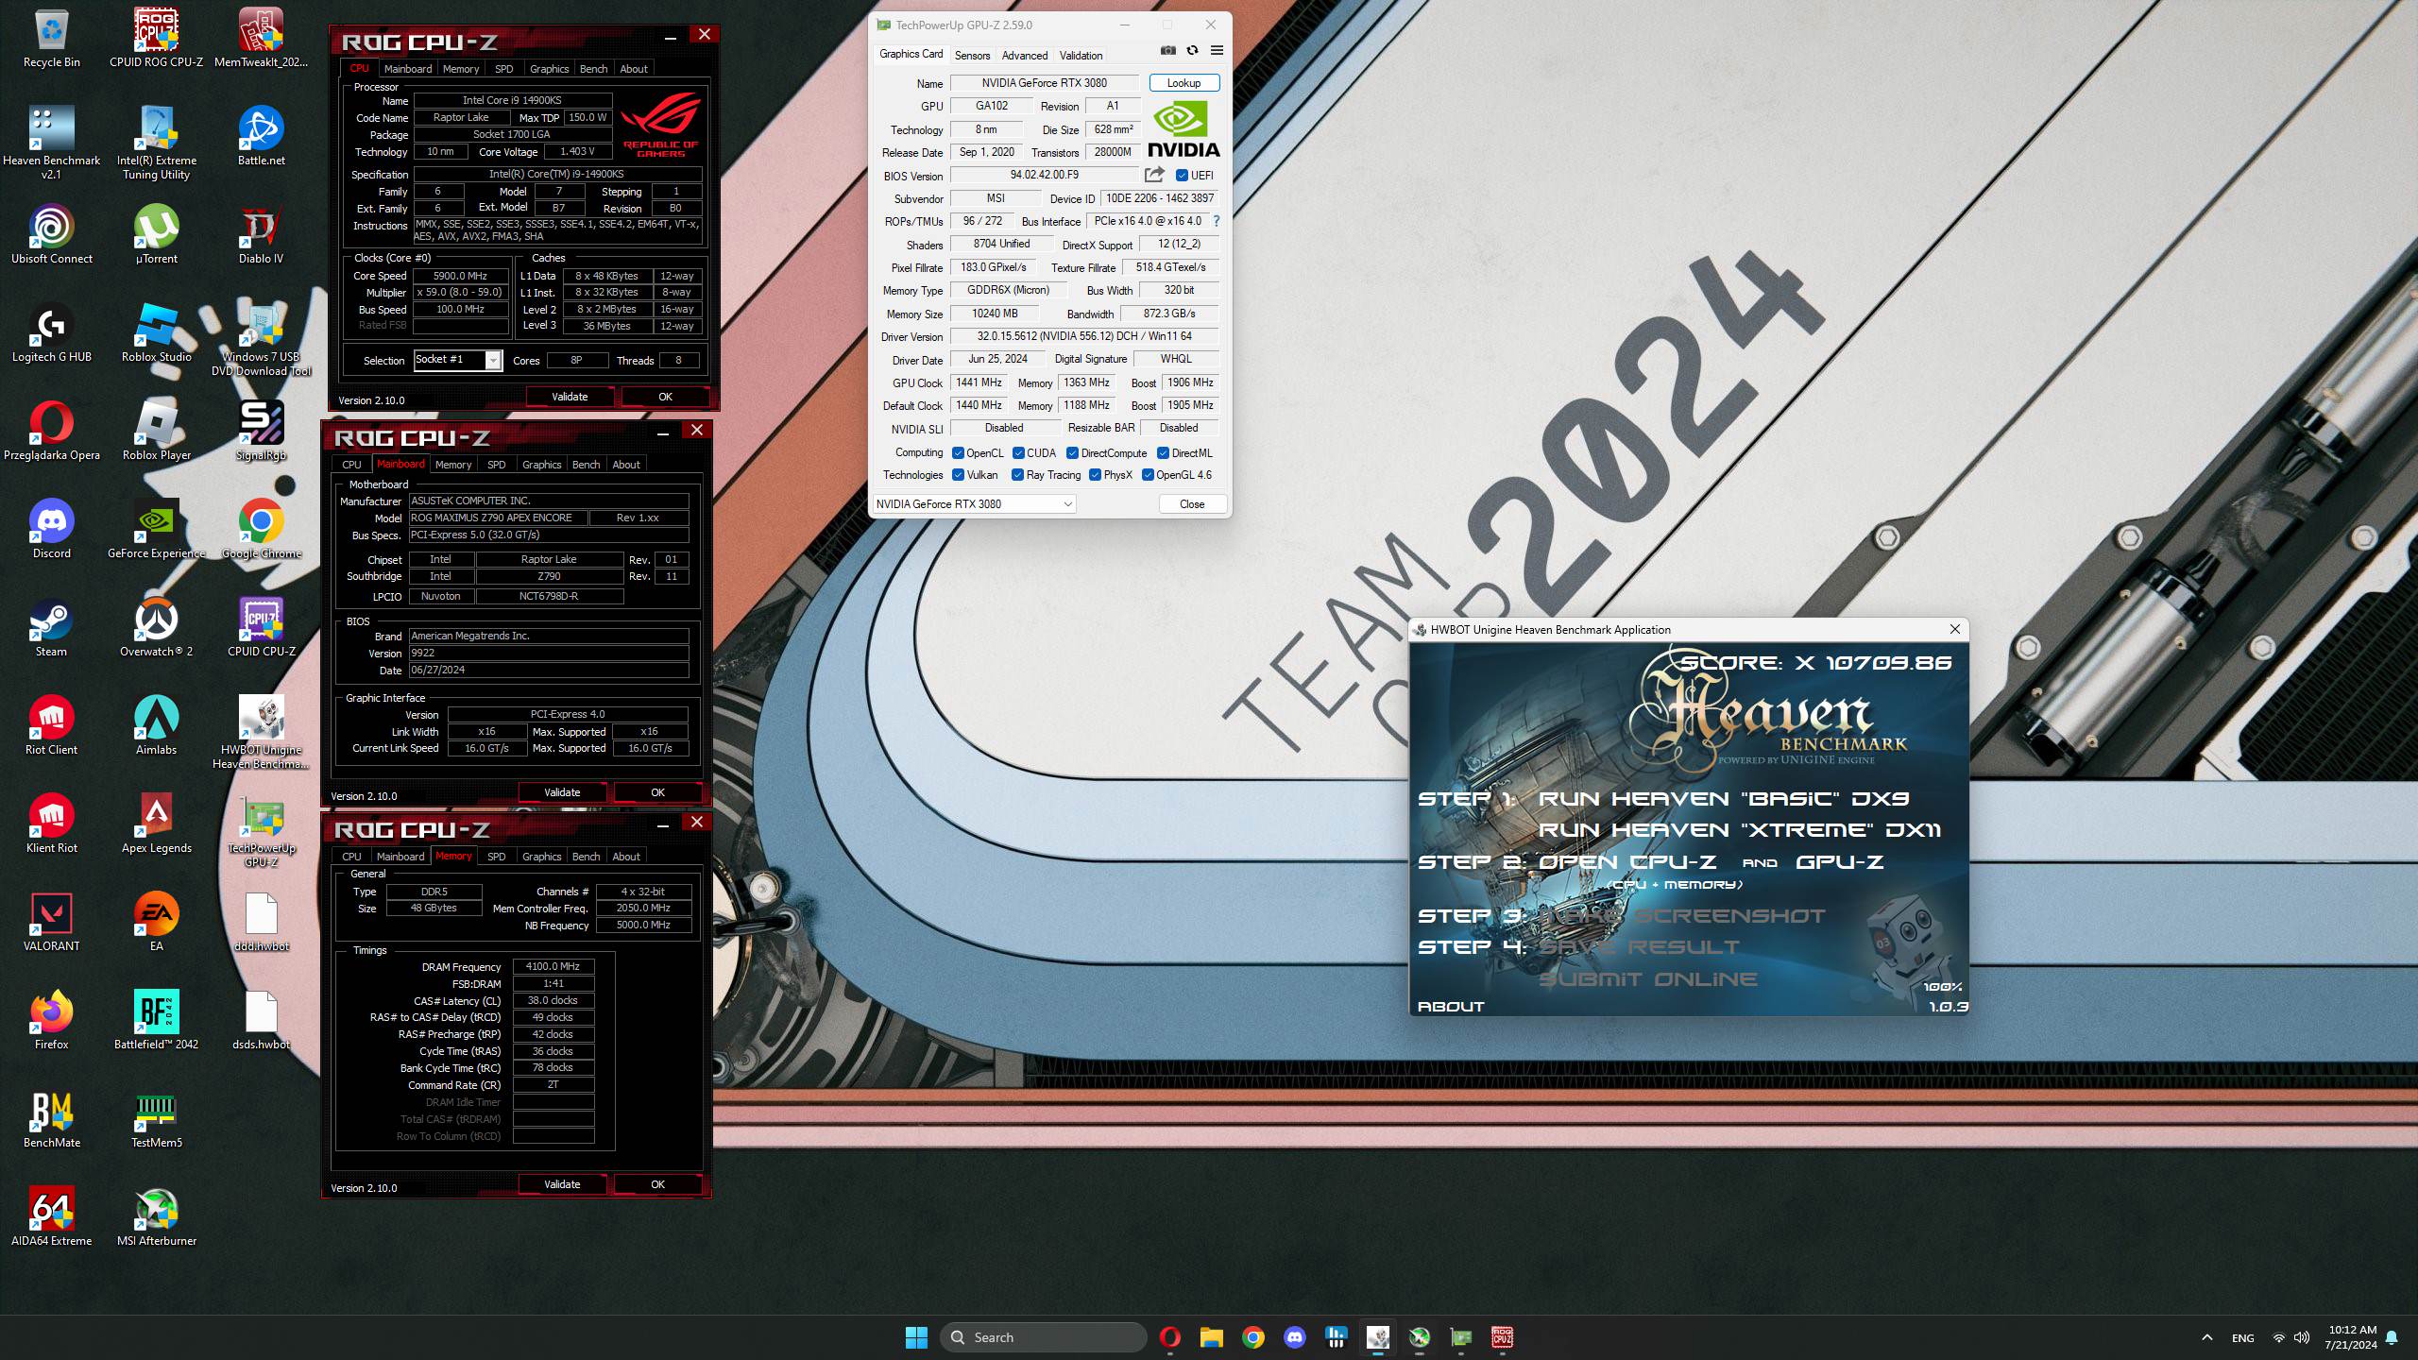Take GPU-Z screenshot with camera icon
The width and height of the screenshot is (2418, 1360).
1168,51
